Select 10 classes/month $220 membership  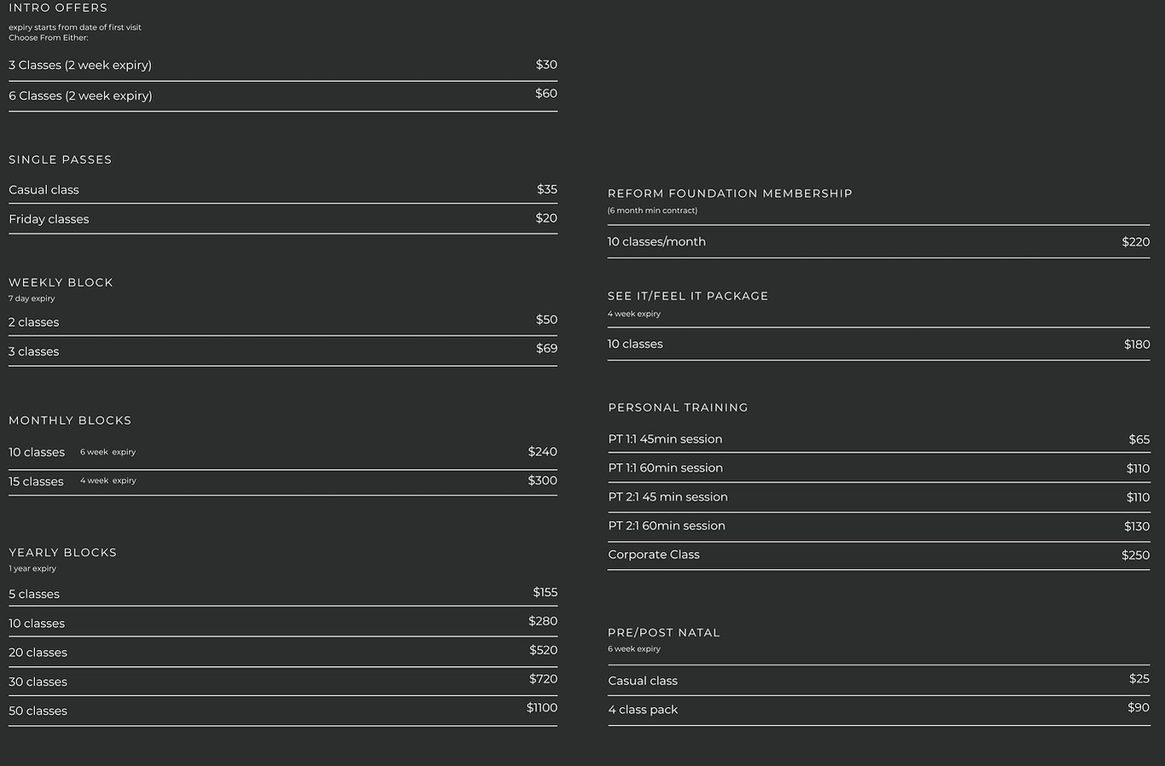pos(878,241)
